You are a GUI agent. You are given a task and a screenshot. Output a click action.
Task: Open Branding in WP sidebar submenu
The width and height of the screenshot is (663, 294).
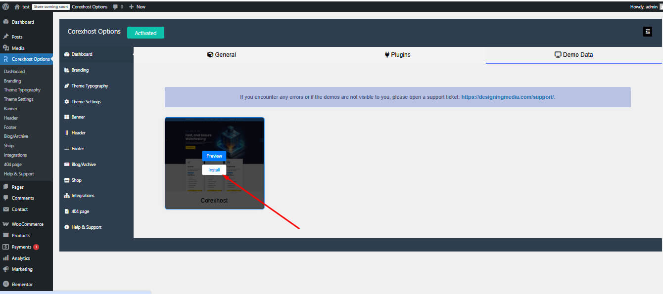[12, 81]
